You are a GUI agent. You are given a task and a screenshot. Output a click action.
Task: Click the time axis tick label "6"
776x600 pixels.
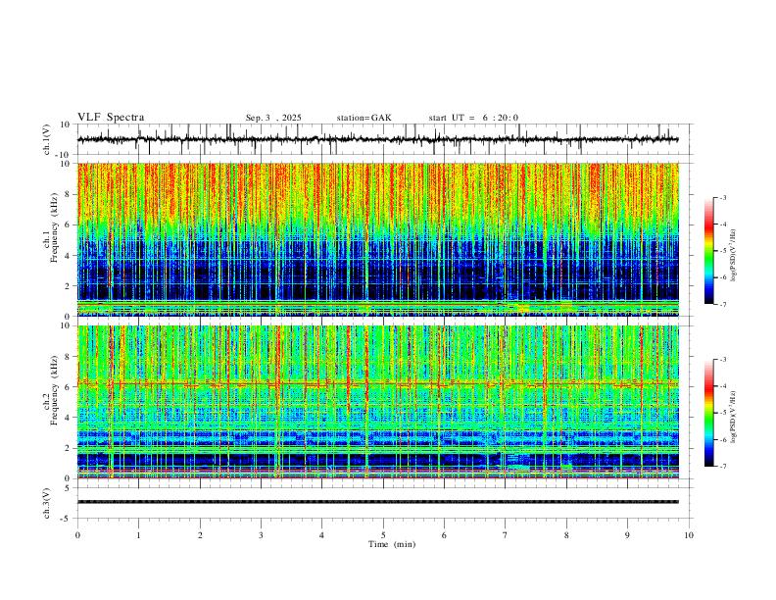point(444,535)
